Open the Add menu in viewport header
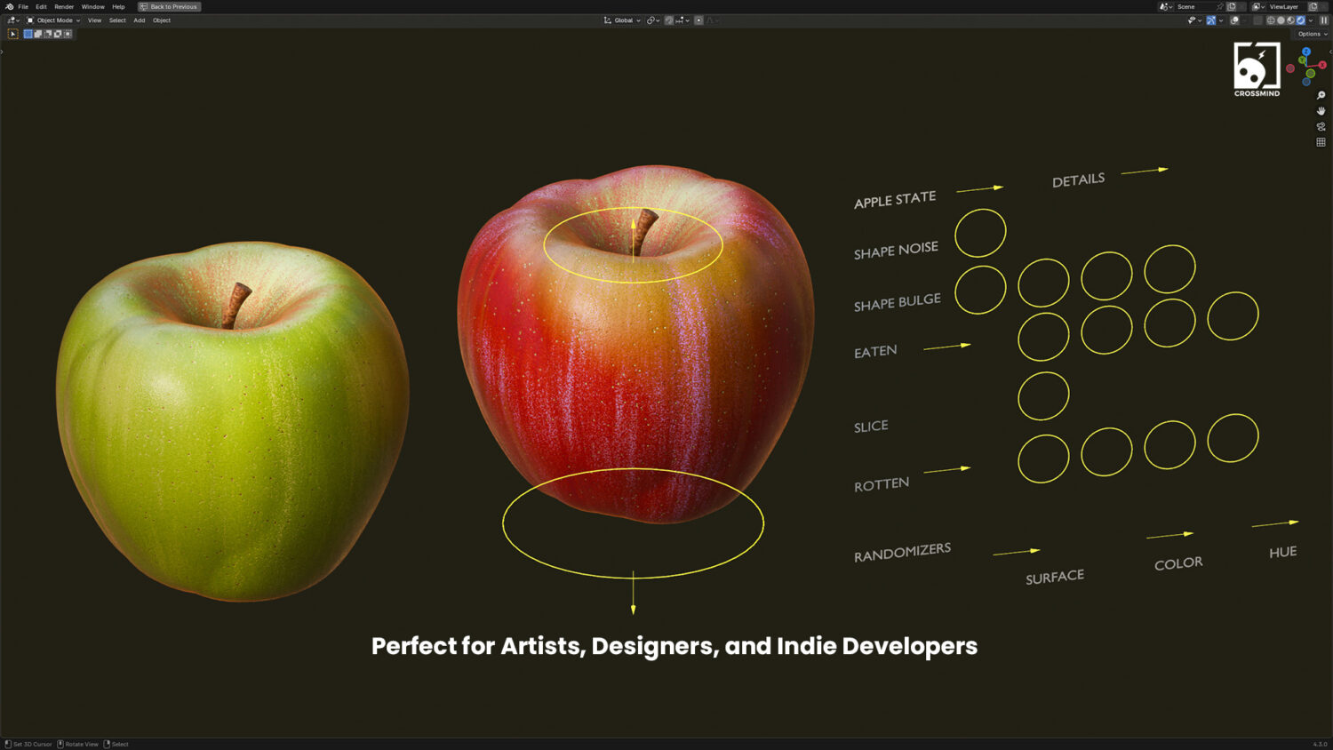The width and height of the screenshot is (1333, 750). (x=140, y=20)
